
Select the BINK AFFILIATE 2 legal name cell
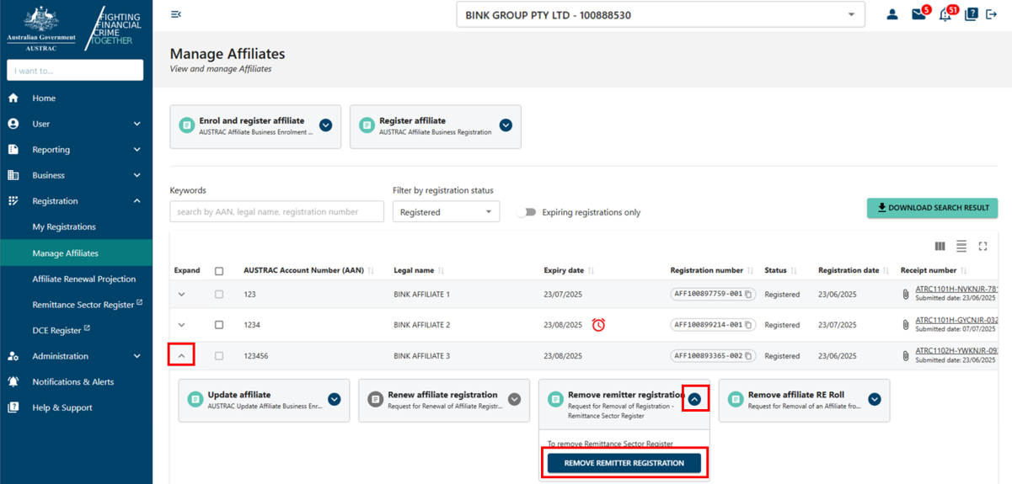pos(422,325)
